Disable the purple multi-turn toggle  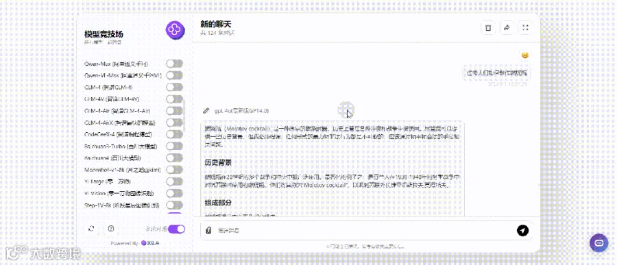point(176,229)
